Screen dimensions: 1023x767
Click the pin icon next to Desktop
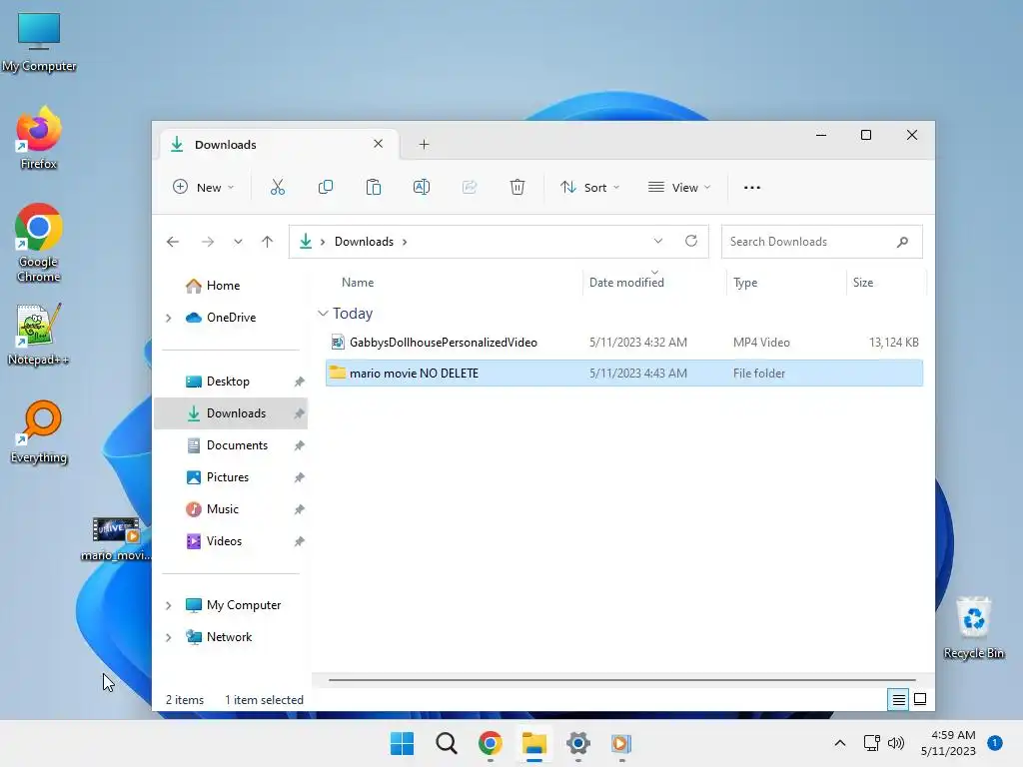299,382
